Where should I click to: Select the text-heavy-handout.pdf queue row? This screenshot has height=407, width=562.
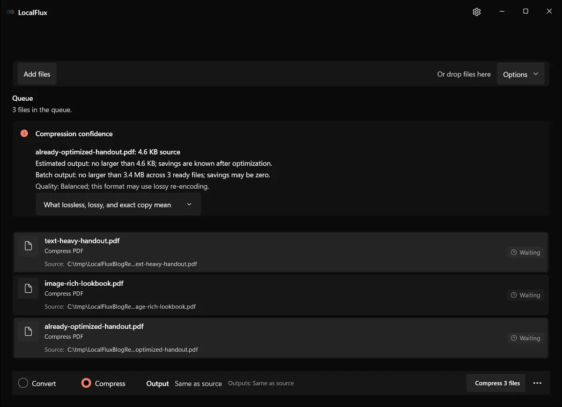[x=281, y=252]
